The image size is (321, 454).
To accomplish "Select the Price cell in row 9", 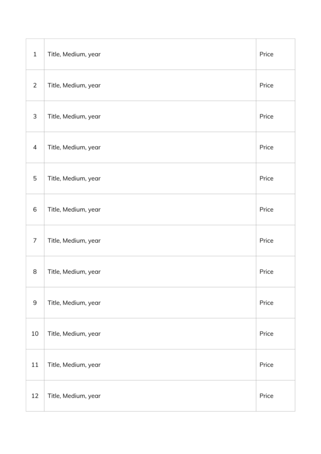I will pyautogui.click(x=276, y=303).
